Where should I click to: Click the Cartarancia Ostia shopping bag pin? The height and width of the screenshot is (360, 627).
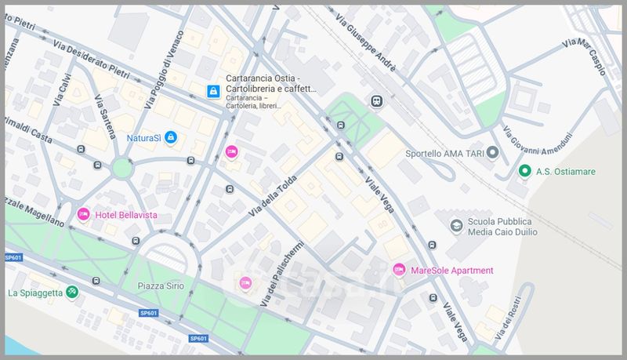click(212, 92)
